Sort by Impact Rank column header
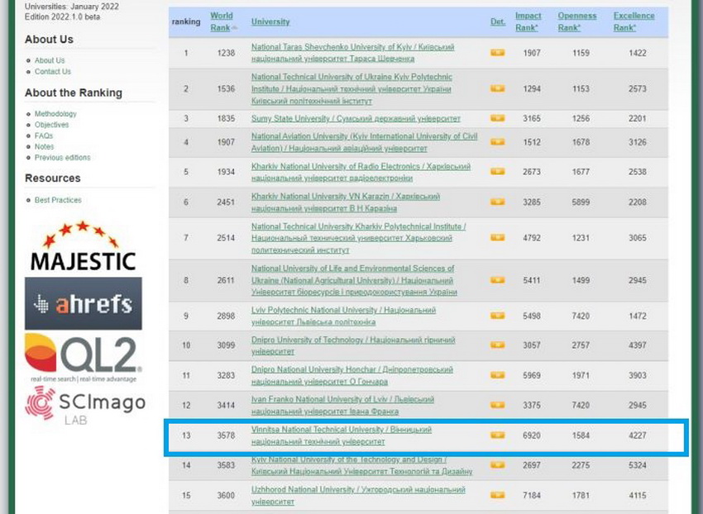Viewport: 703px width, 514px height. point(528,21)
